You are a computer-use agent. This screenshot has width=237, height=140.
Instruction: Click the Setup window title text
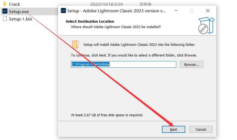(x=116, y=11)
